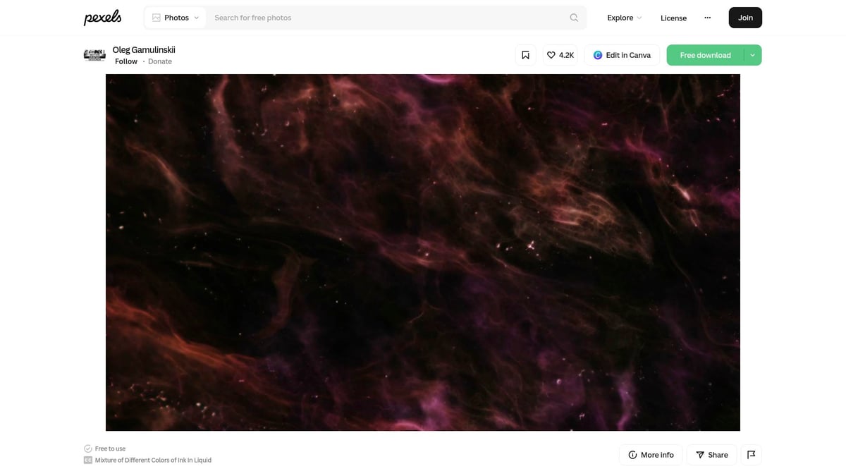Click the Pexels logo

coord(102,17)
